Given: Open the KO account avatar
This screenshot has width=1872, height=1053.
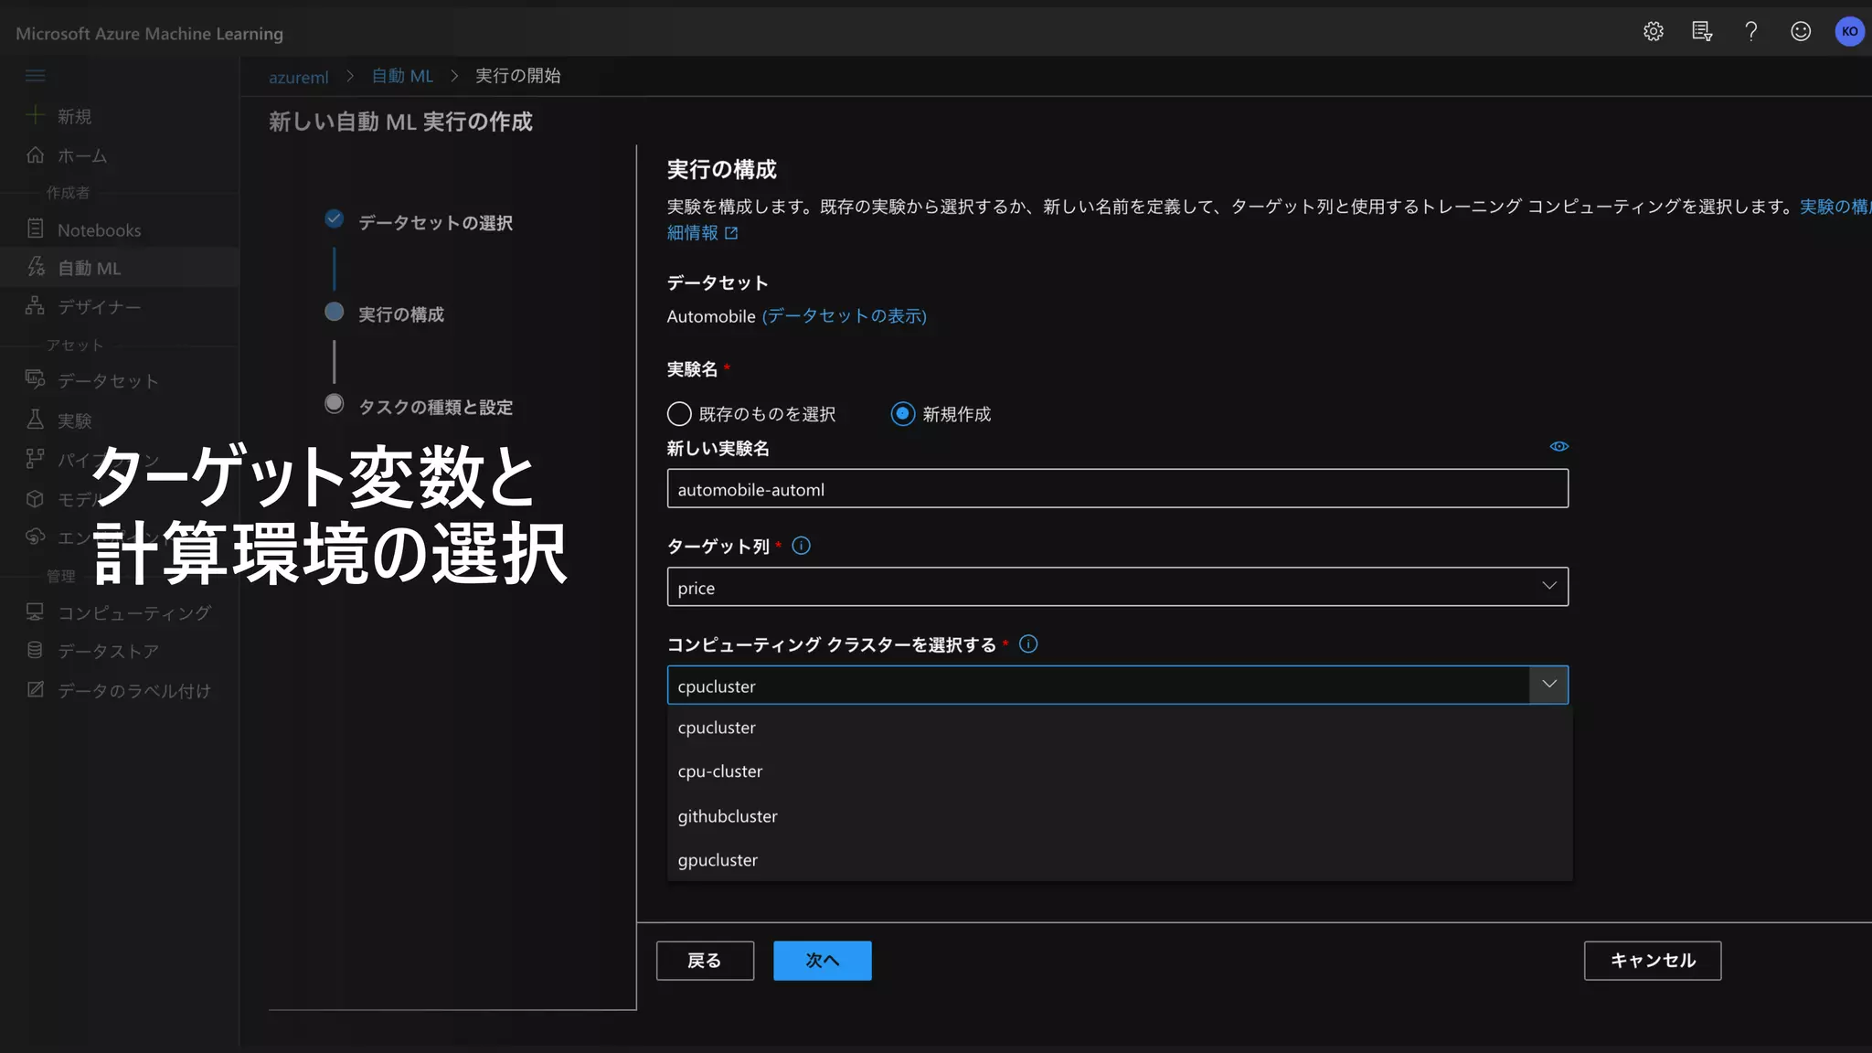Looking at the screenshot, I should pos(1849,31).
